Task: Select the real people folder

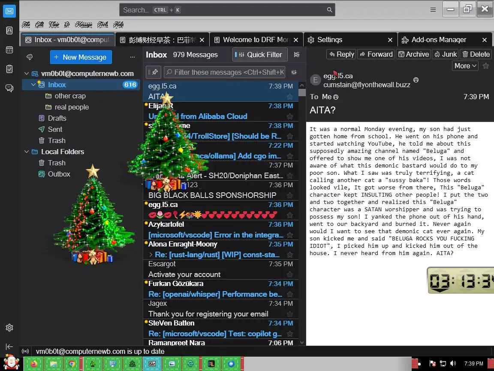Action: click(x=72, y=107)
